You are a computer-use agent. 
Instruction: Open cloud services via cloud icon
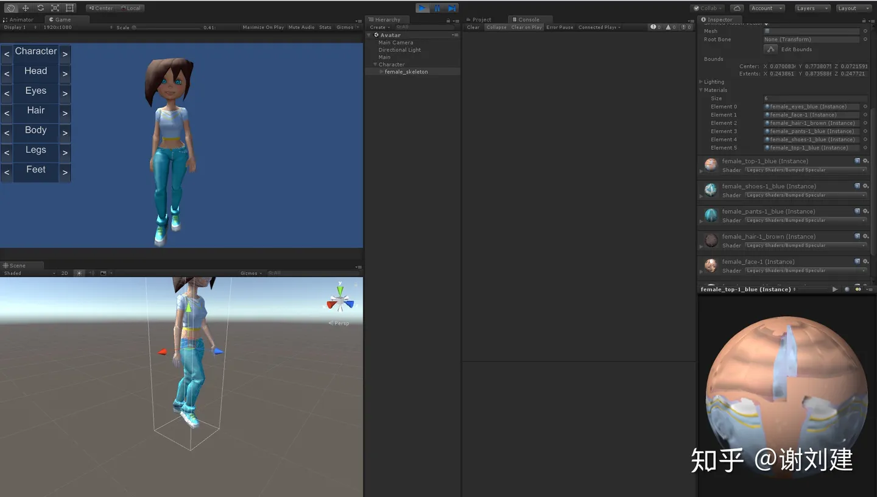click(737, 8)
